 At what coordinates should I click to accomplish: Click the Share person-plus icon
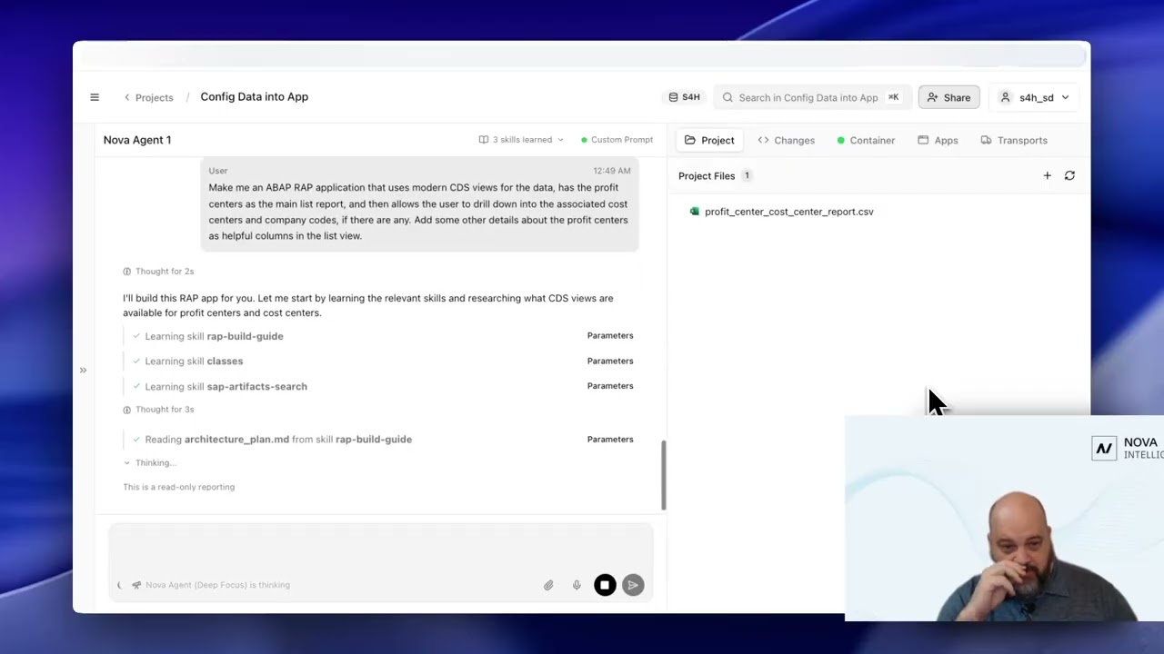pyautogui.click(x=932, y=97)
